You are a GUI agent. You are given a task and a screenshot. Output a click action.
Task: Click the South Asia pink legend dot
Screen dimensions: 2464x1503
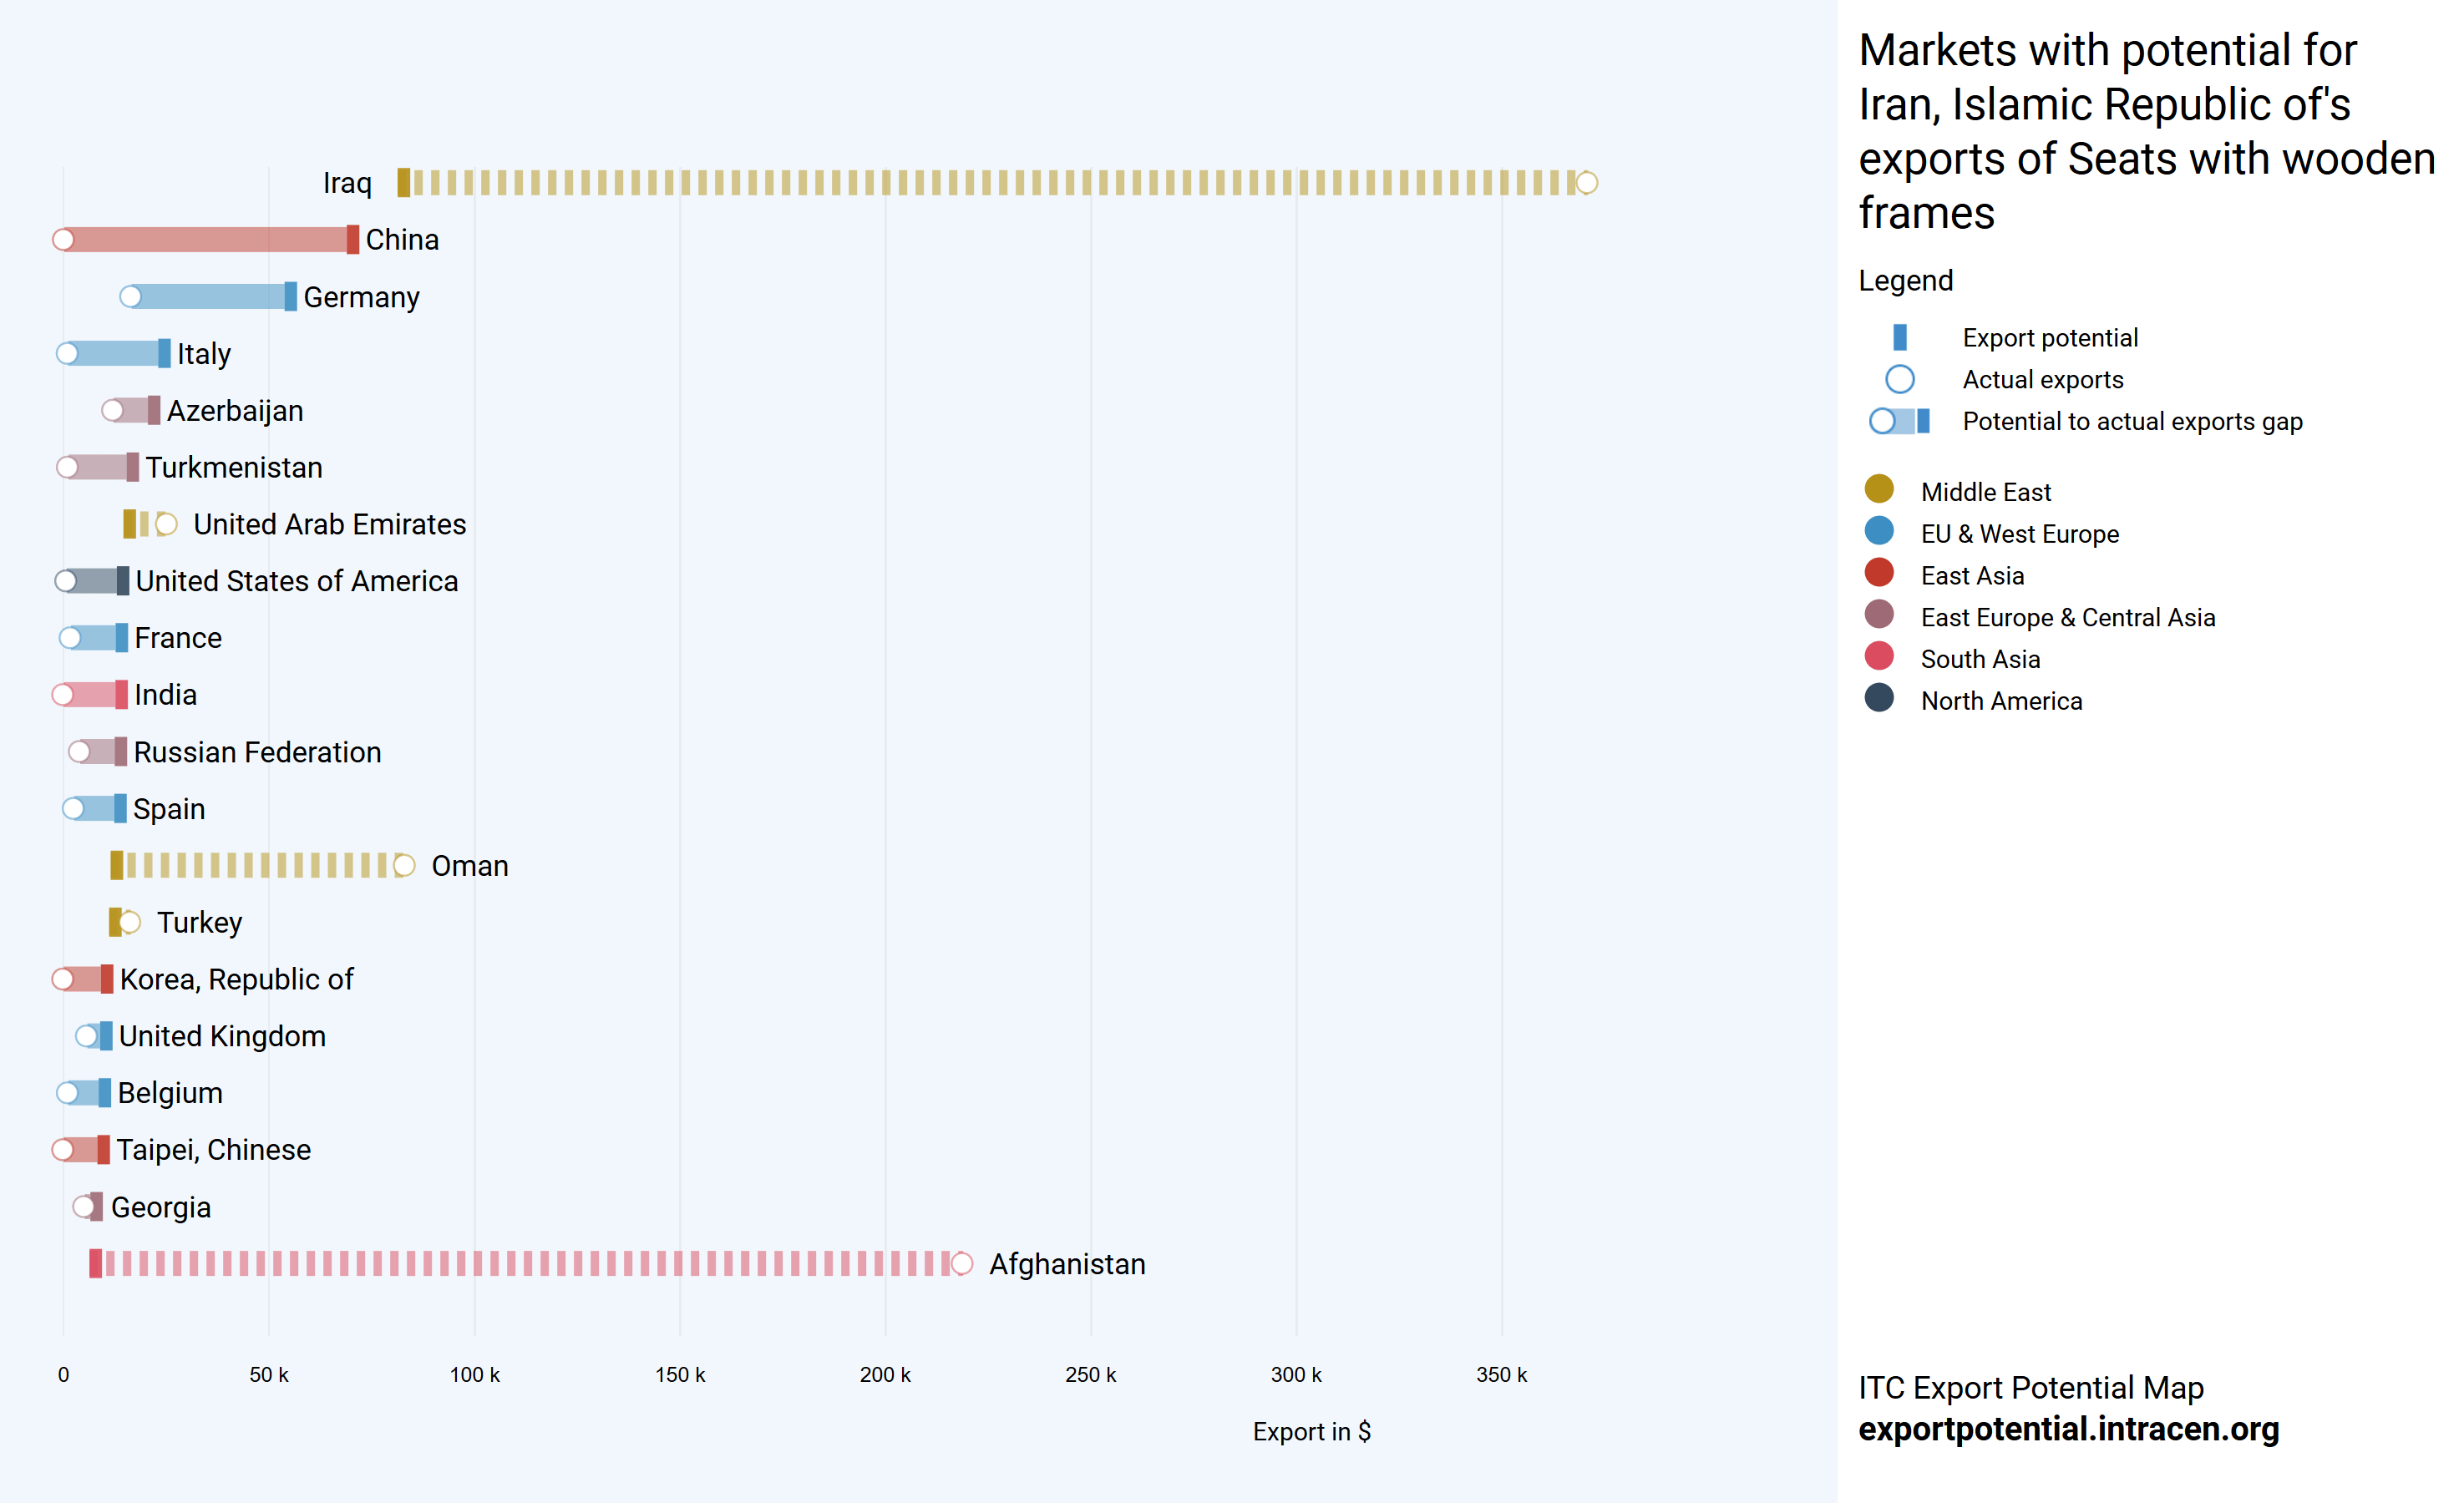pyautogui.click(x=1879, y=656)
